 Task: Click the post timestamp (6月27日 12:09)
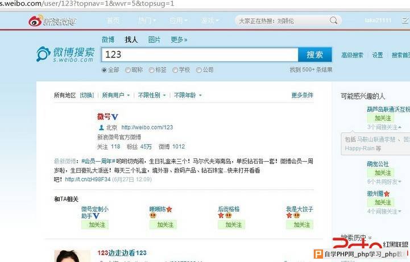[x=132, y=179]
